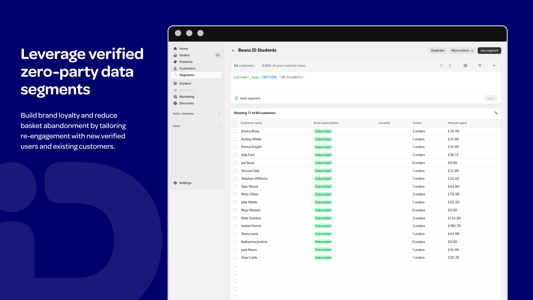533x300 pixels.
Task: Expand the Sales channels section
Action: [x=197, y=114]
